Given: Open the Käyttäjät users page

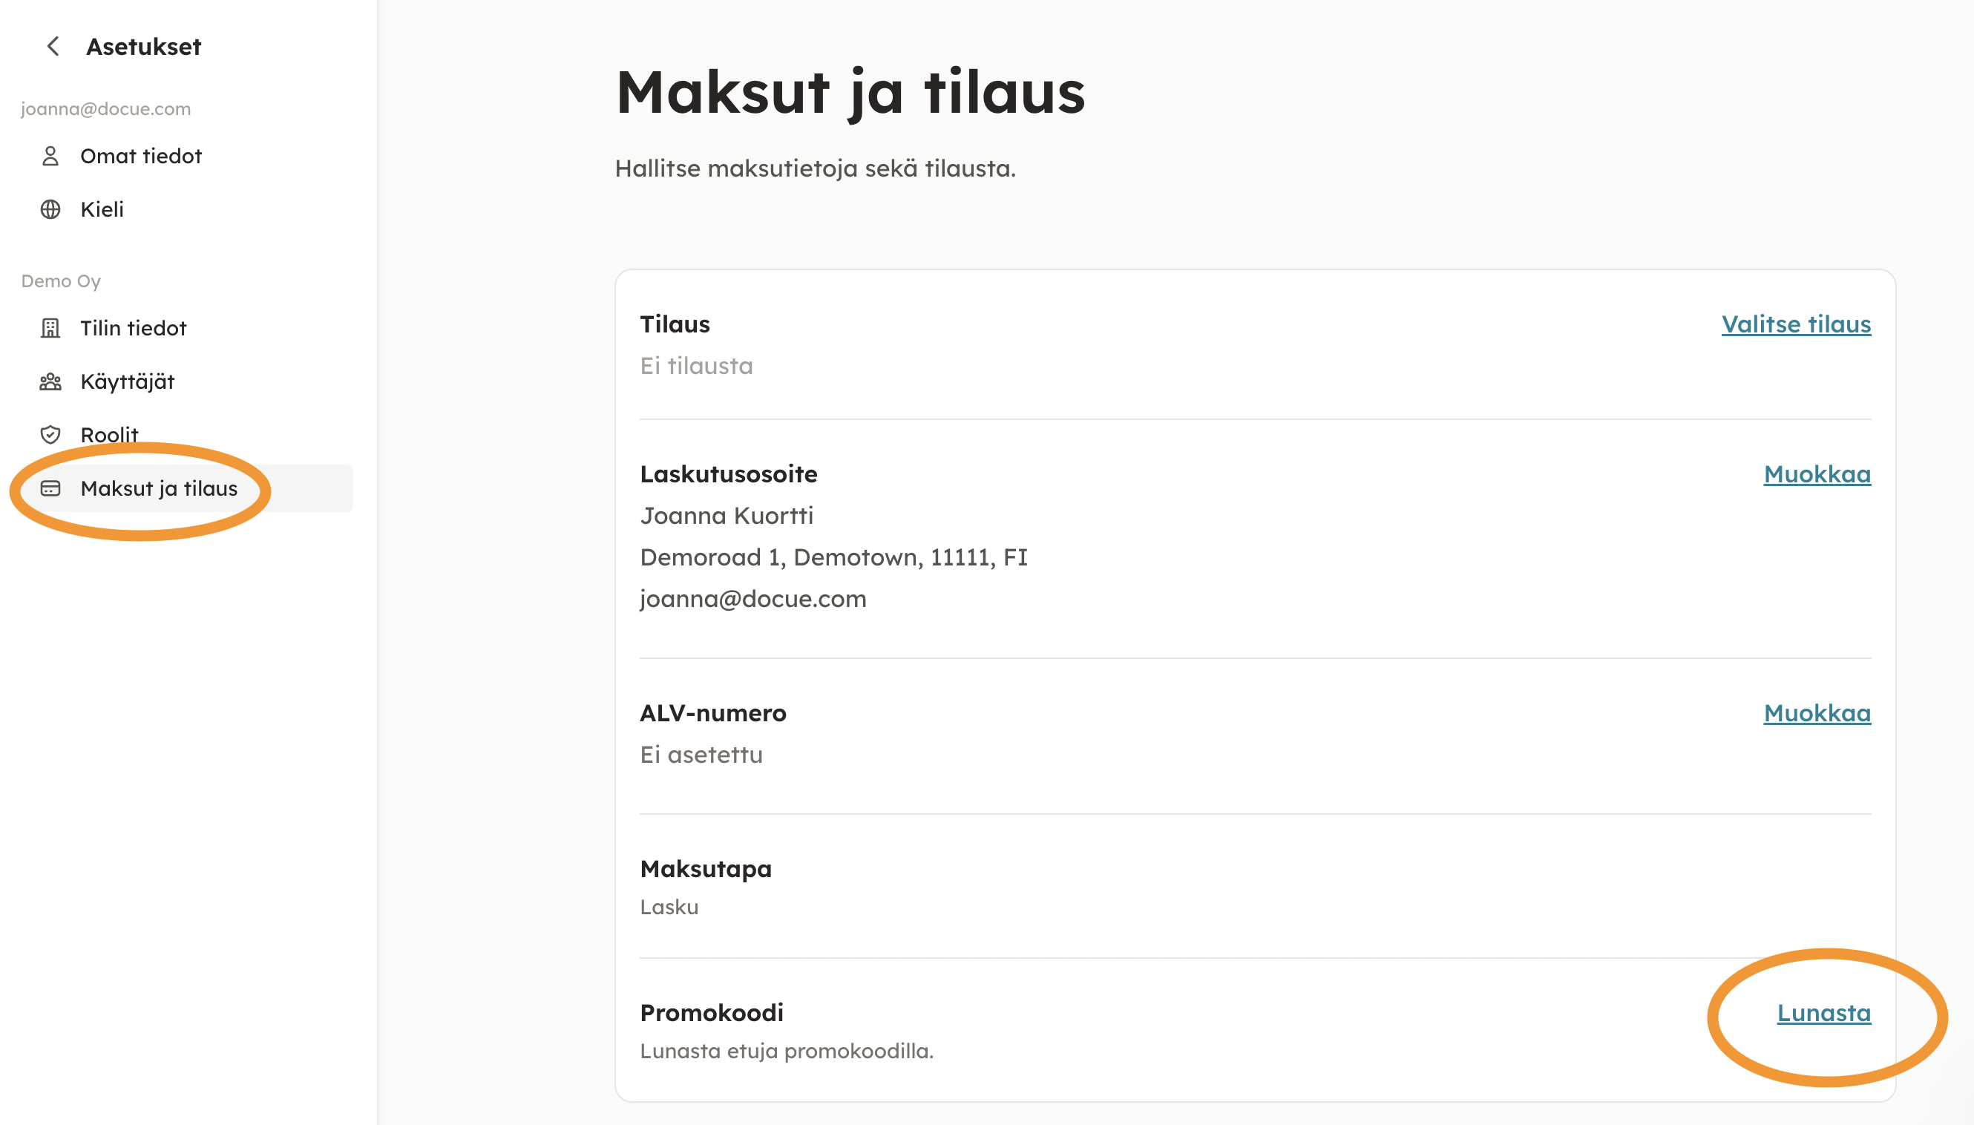Looking at the screenshot, I should [128, 381].
